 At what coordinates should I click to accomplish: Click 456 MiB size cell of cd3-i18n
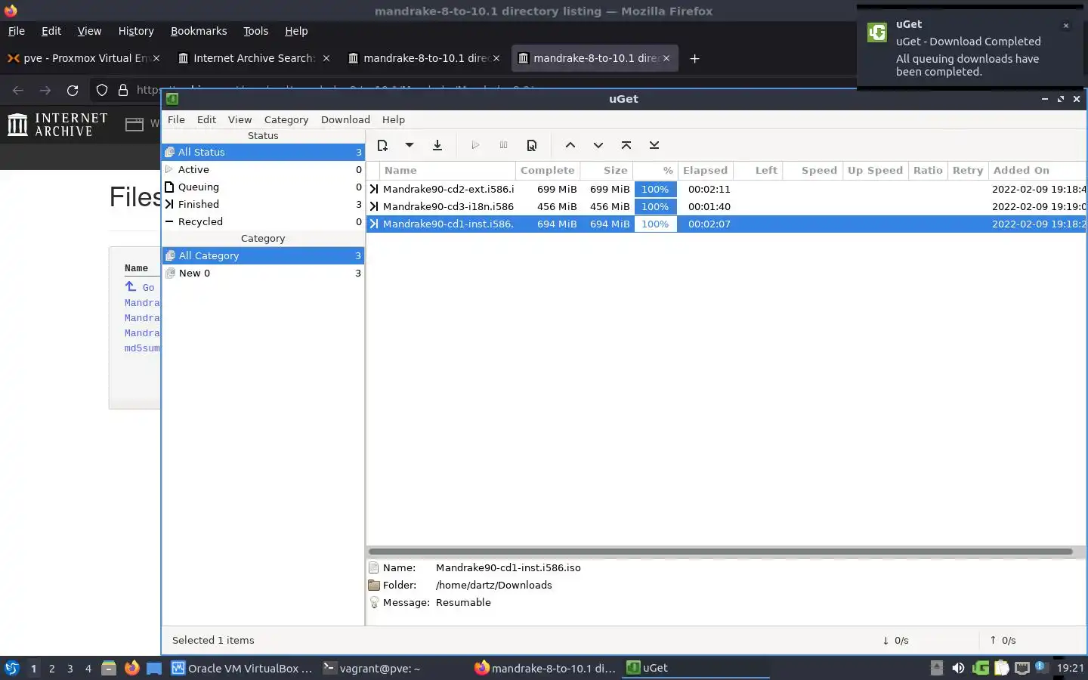click(610, 206)
